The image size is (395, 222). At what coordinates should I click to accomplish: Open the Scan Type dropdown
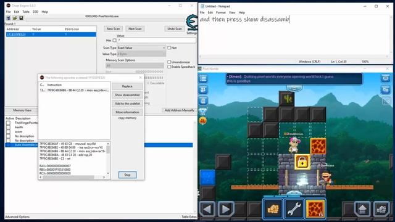click(x=141, y=48)
